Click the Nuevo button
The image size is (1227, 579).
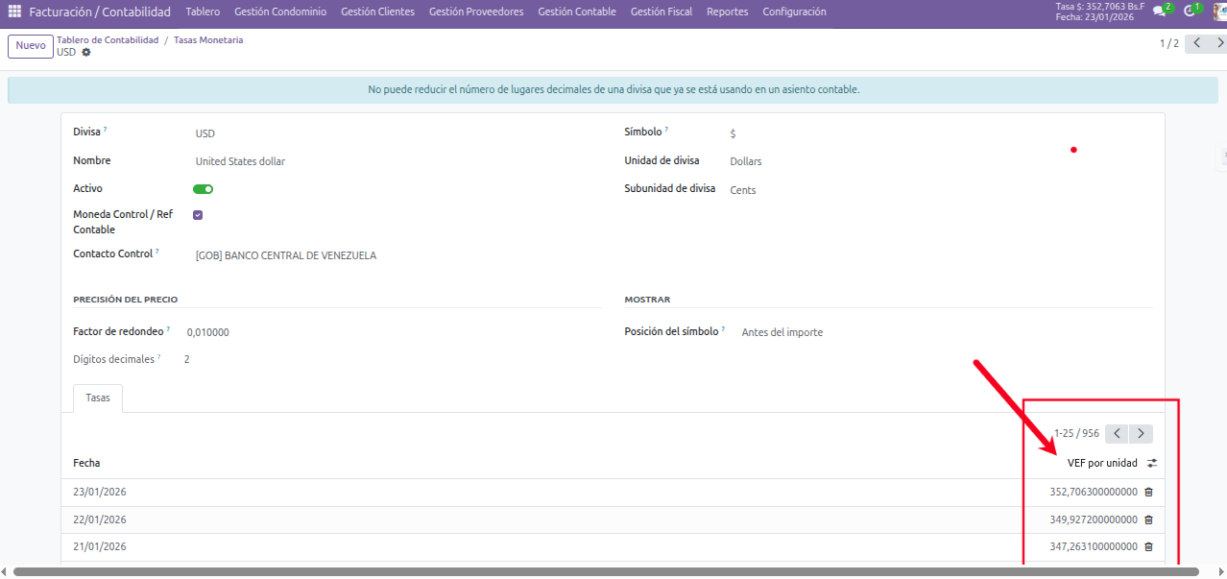click(31, 46)
